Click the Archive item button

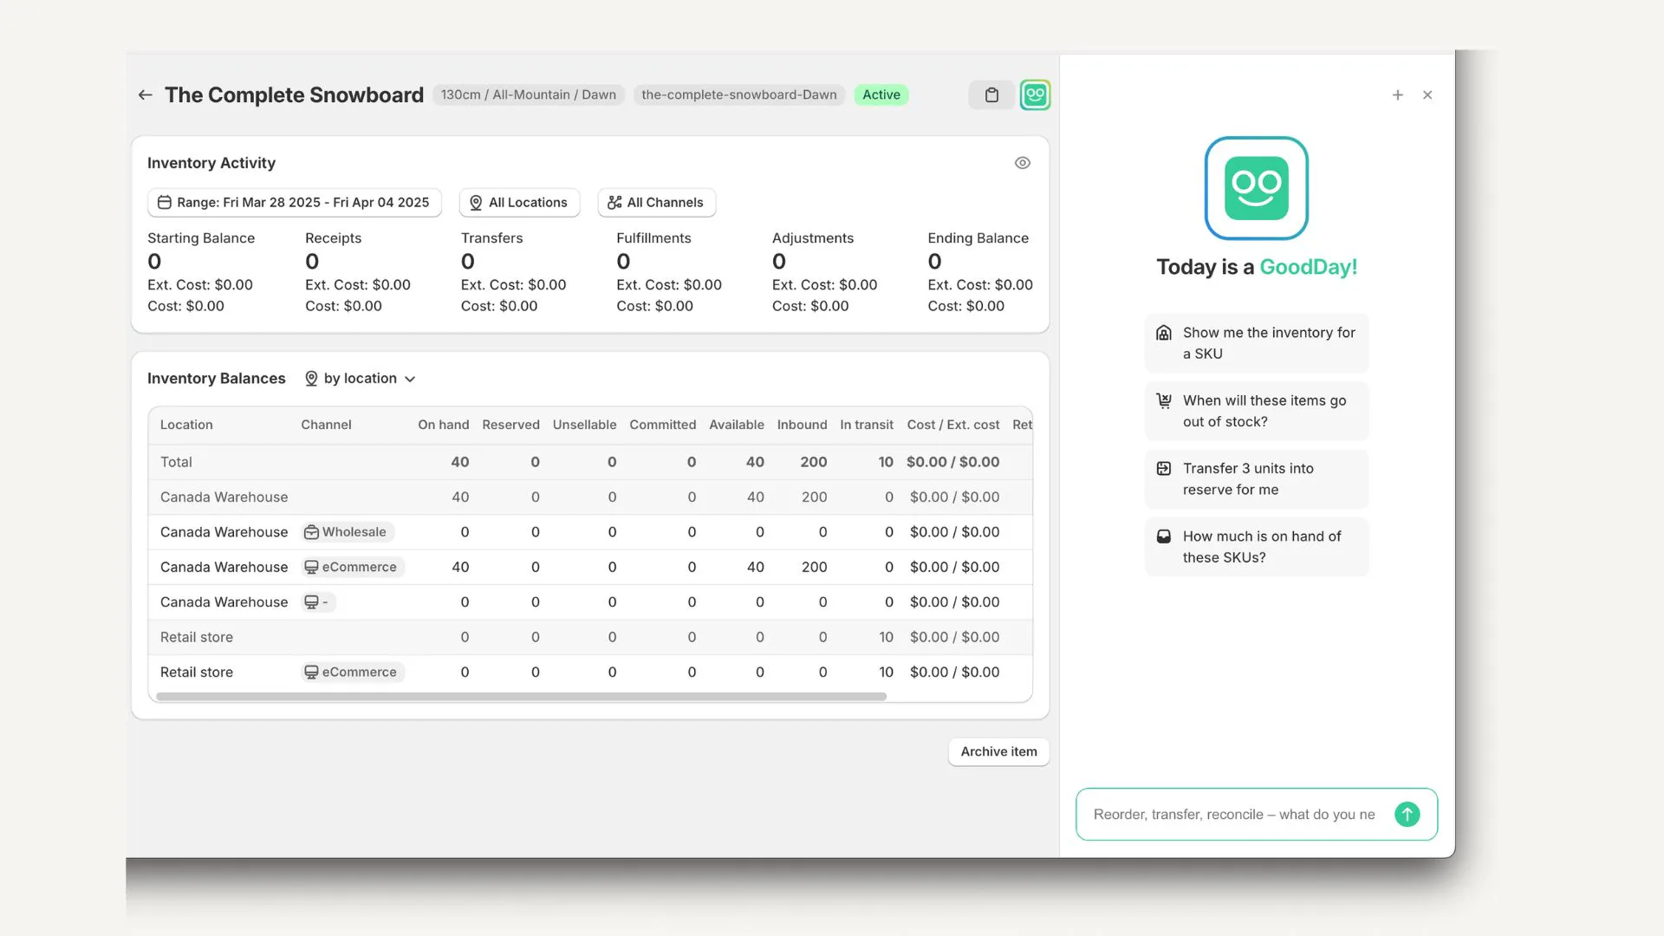point(998,751)
